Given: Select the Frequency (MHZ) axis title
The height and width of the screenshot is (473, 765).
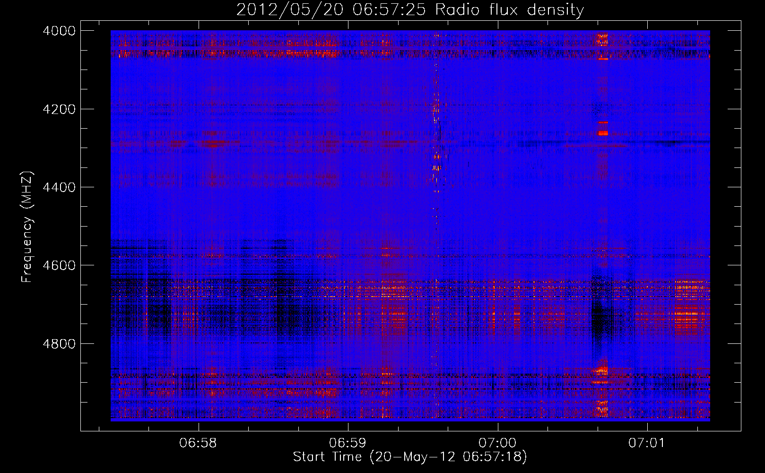Looking at the screenshot, I should [27, 227].
